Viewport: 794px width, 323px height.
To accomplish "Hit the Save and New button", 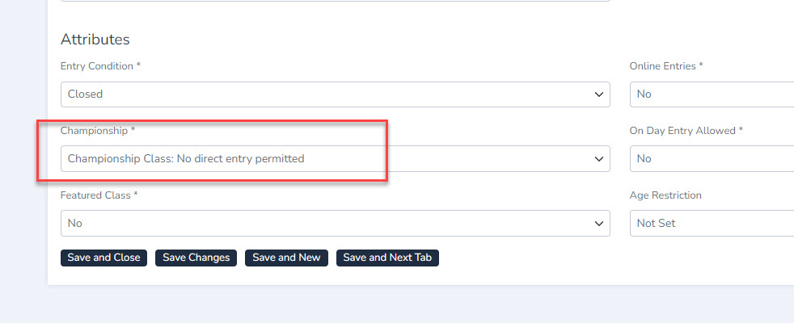I will point(286,258).
